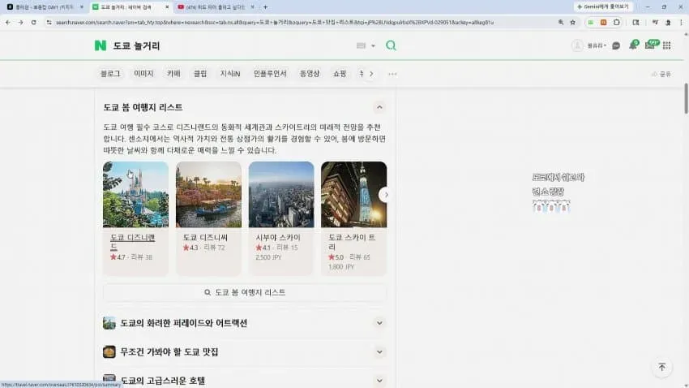Click the green search magnifier icon

coord(391,45)
